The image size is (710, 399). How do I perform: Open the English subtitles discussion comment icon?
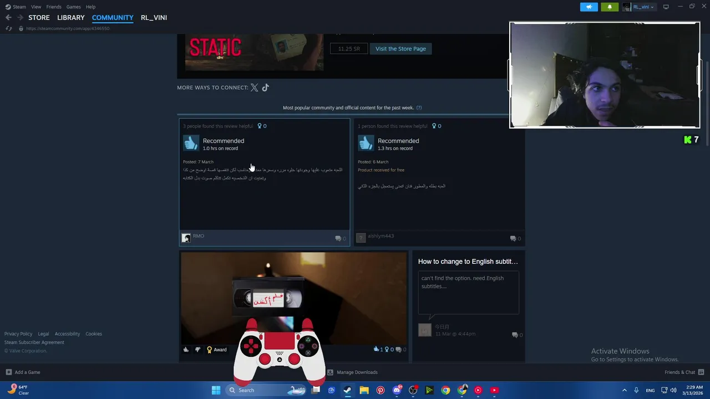pos(515,335)
